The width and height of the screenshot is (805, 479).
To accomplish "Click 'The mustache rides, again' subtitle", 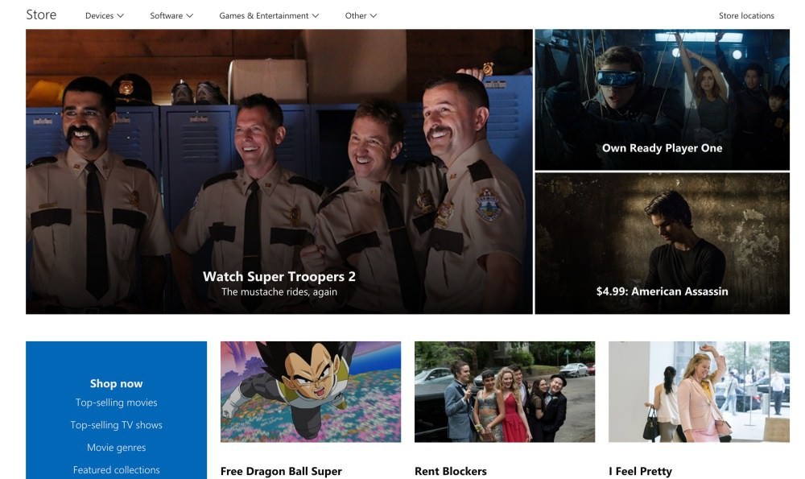I will pos(279,291).
